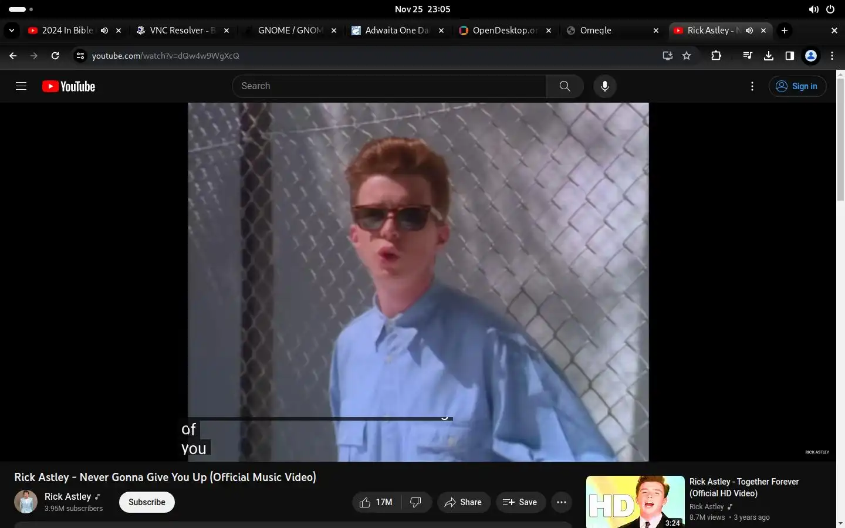Switch to the VNC Resolver tab

(176, 31)
